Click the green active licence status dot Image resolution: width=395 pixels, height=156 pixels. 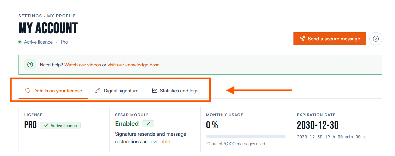[x=20, y=42]
